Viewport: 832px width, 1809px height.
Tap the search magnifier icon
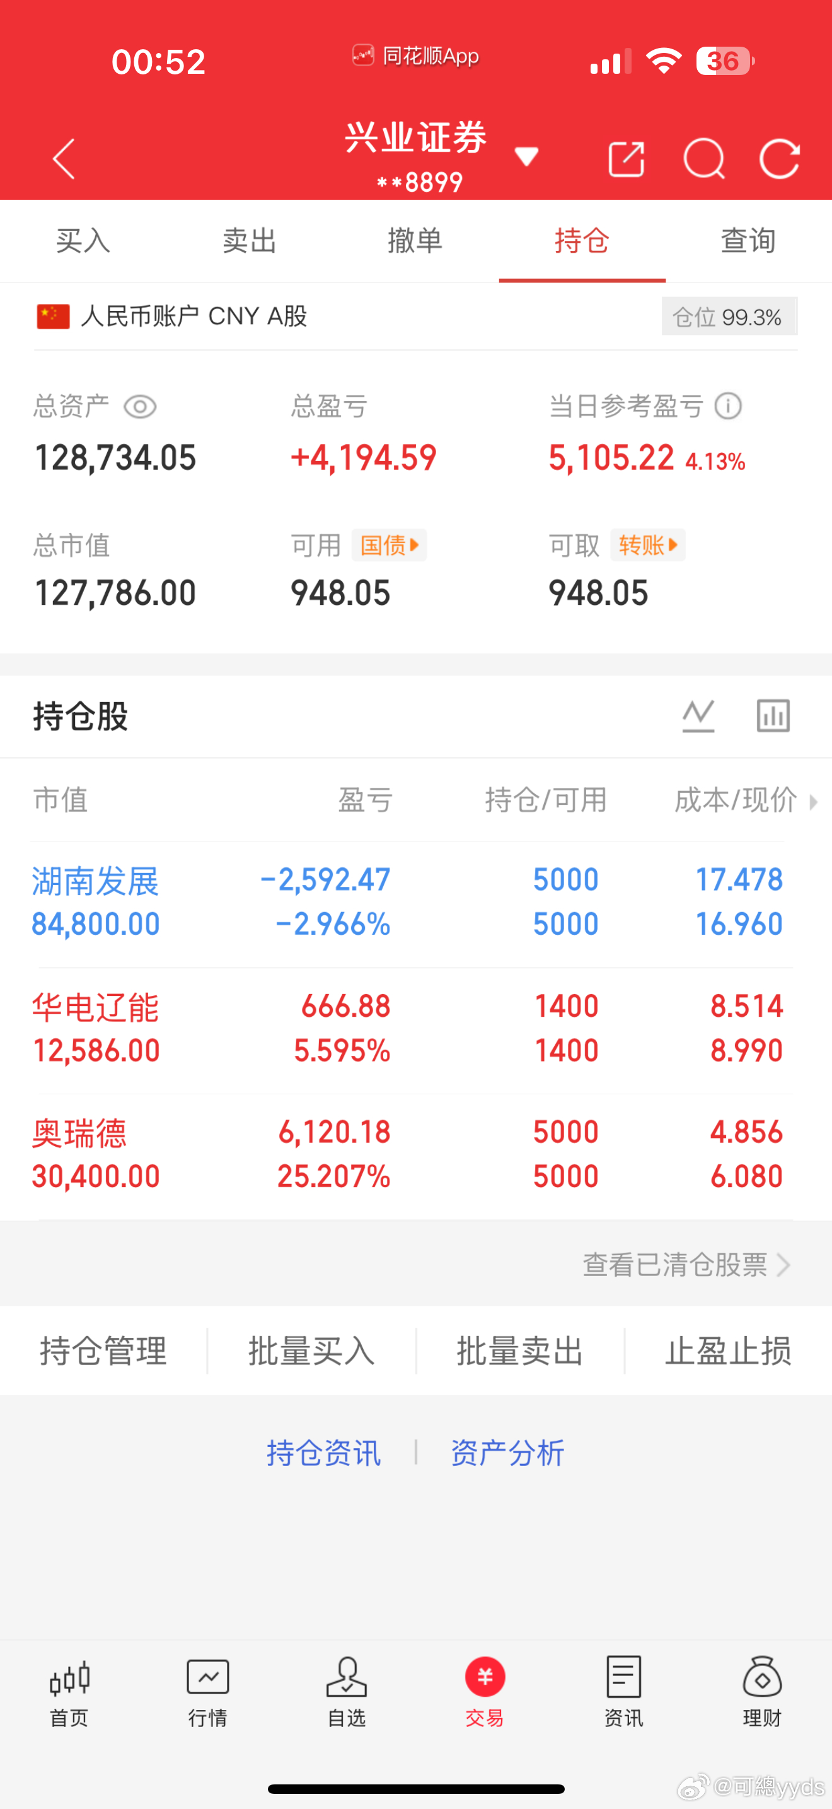[x=703, y=159]
